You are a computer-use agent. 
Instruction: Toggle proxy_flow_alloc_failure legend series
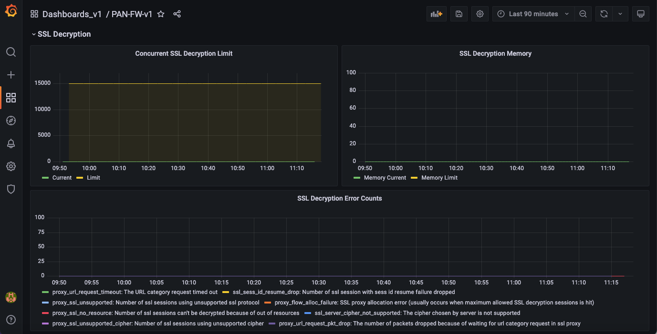pyautogui.click(x=434, y=303)
